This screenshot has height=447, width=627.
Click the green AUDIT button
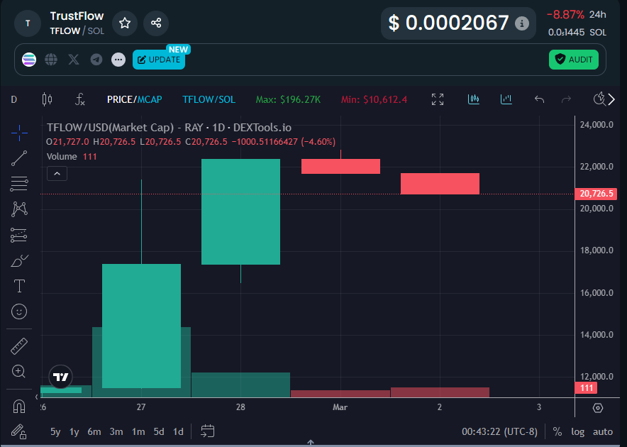[x=573, y=60]
